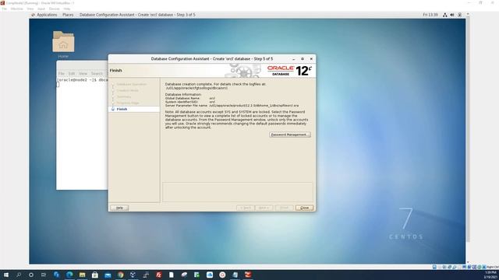Close the DBCA dialog with X
The height and width of the screenshot is (280, 499).
click(311, 59)
